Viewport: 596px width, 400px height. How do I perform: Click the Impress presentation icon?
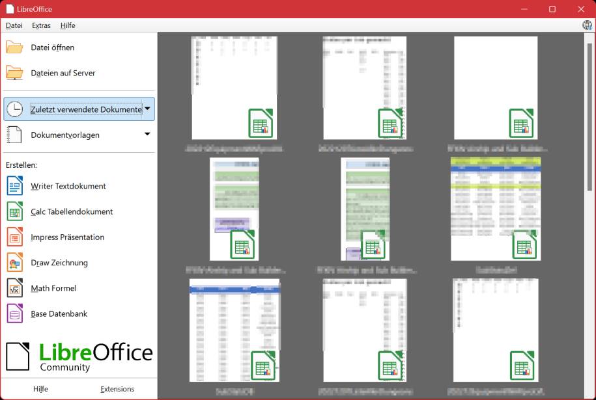(15, 237)
